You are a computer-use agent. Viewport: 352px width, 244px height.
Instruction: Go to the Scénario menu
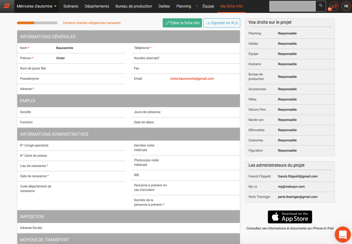click(71, 6)
